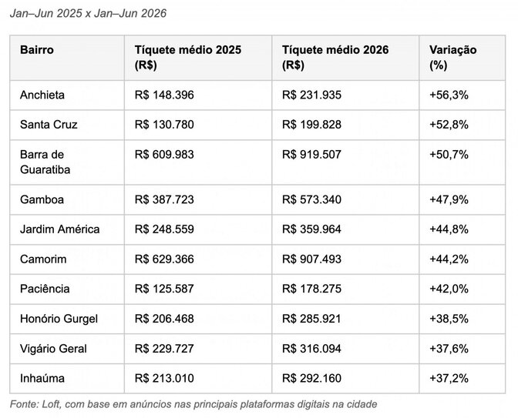Select the Honório Gurgel row label

pos(59,319)
